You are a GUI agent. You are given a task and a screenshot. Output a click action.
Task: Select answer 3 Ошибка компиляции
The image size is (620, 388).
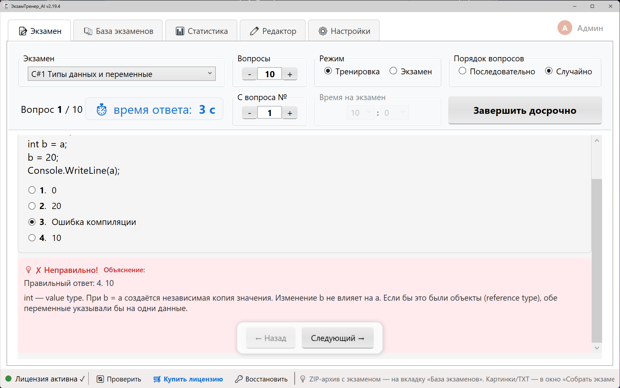32,222
